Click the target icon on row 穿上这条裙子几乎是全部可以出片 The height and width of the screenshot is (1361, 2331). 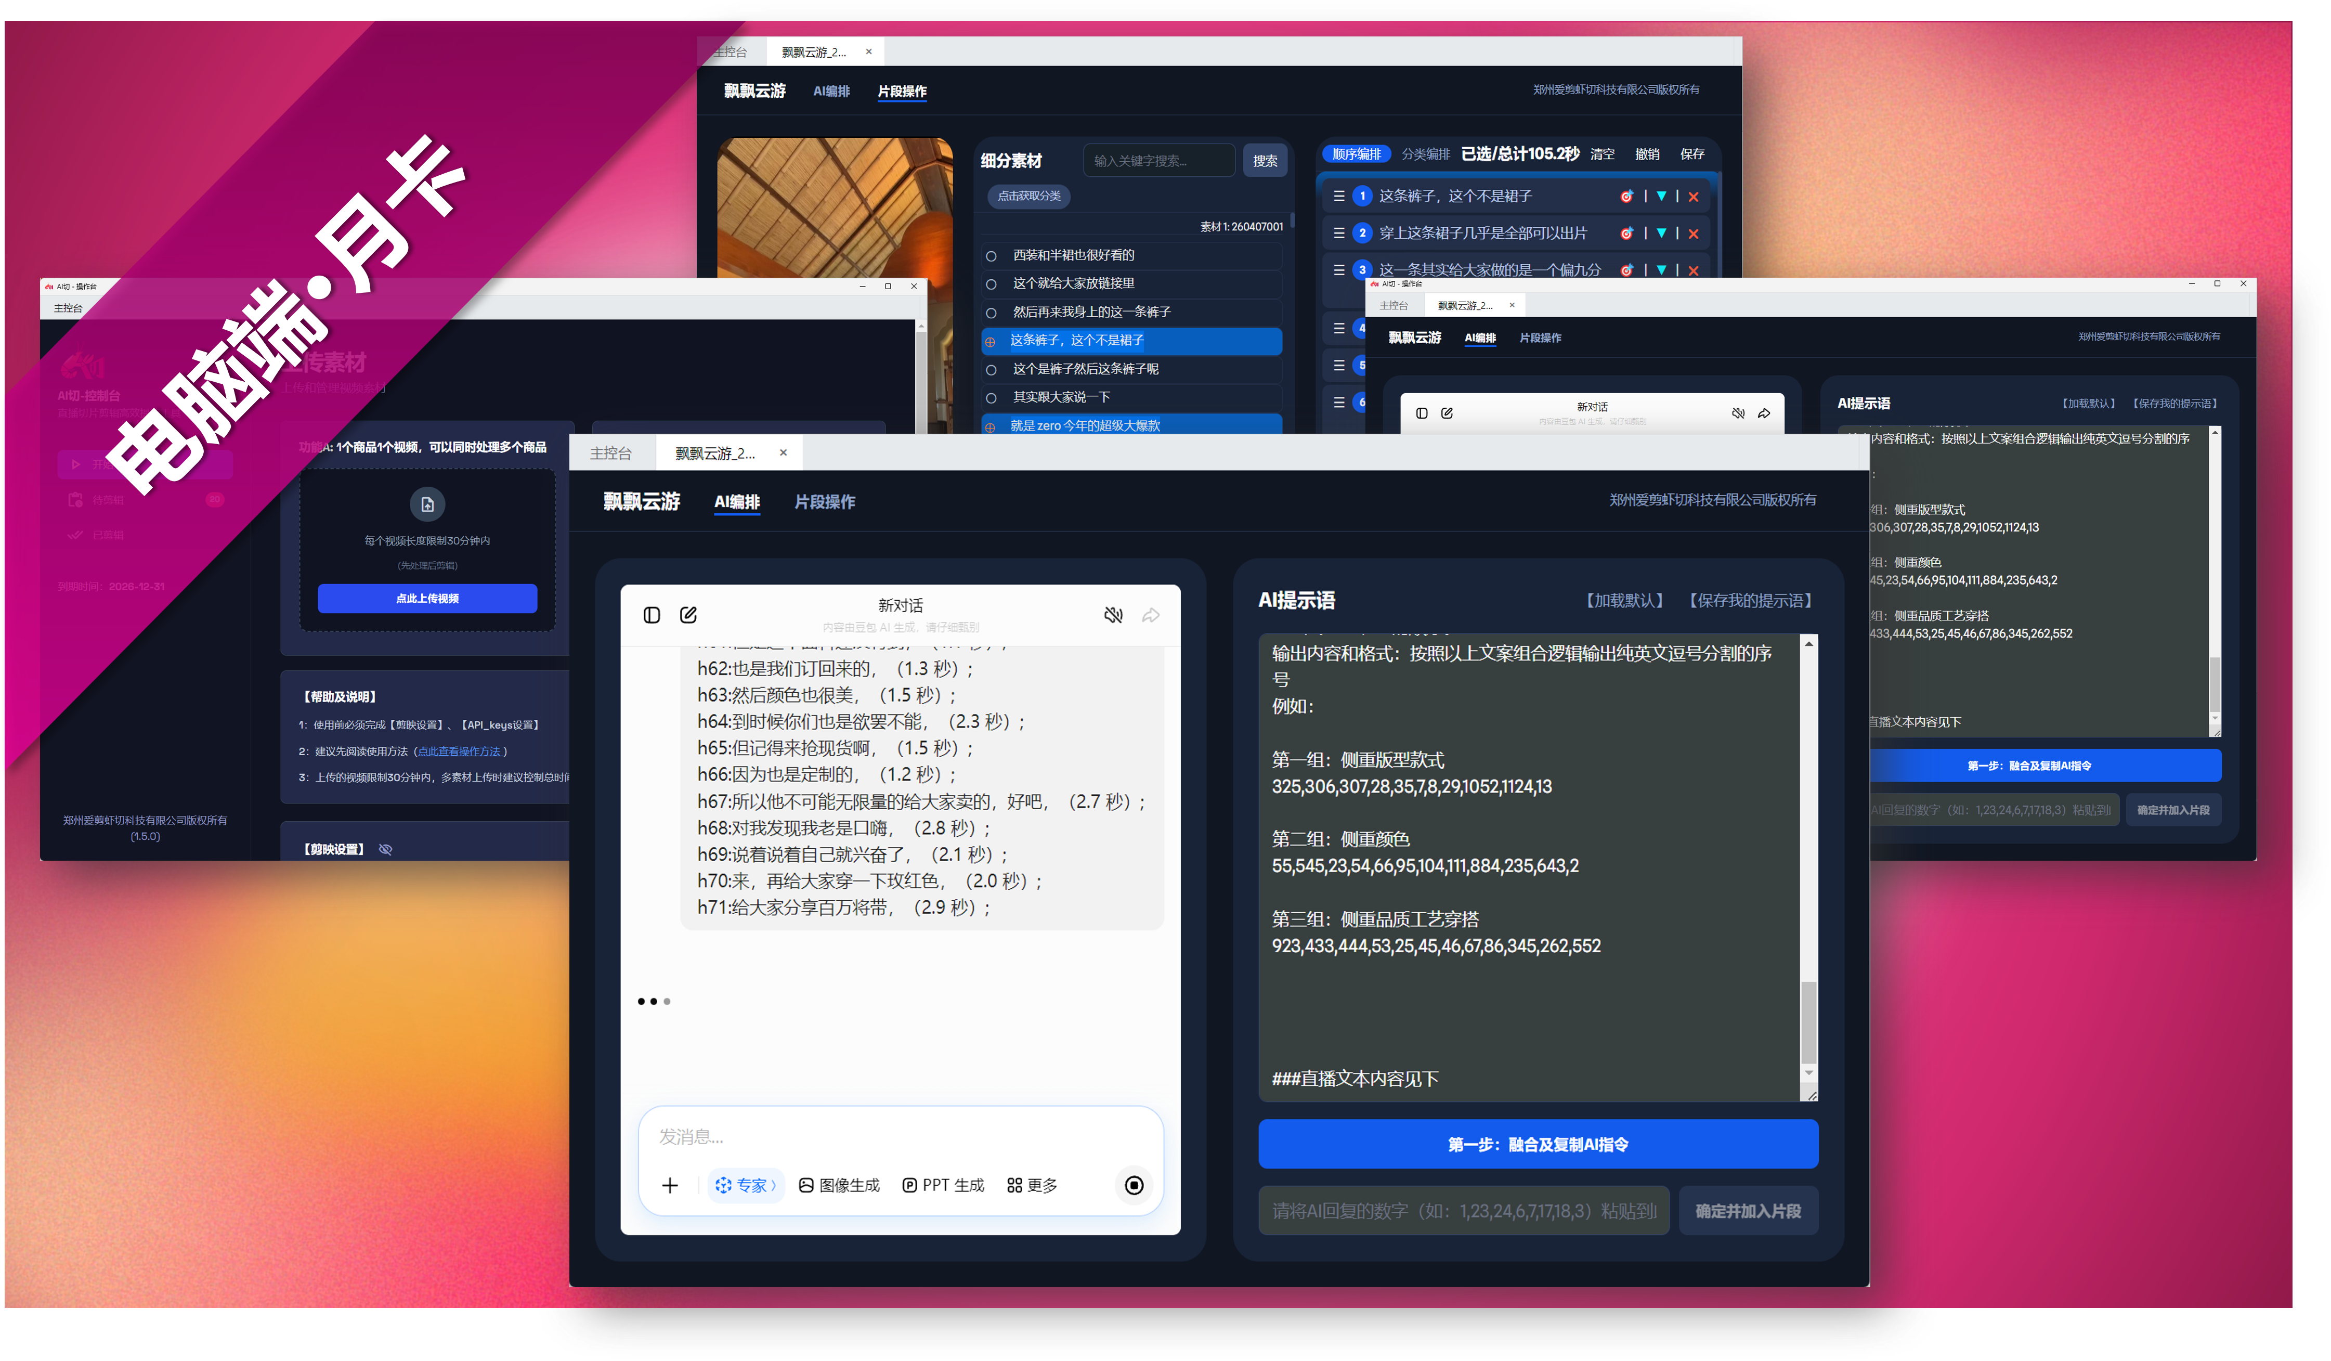1626,233
